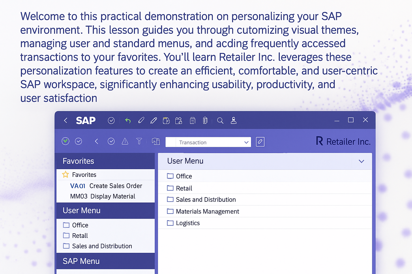
Task: Click the green checkmark execute icon
Action: 65,141
